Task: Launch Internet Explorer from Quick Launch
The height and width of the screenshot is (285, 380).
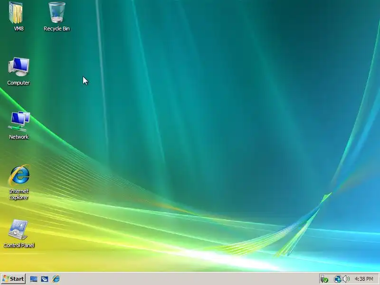Action: (x=56, y=279)
